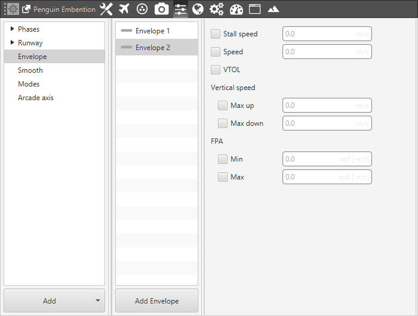Select the Arcade axis item
The height and width of the screenshot is (316, 418).
tap(54, 98)
